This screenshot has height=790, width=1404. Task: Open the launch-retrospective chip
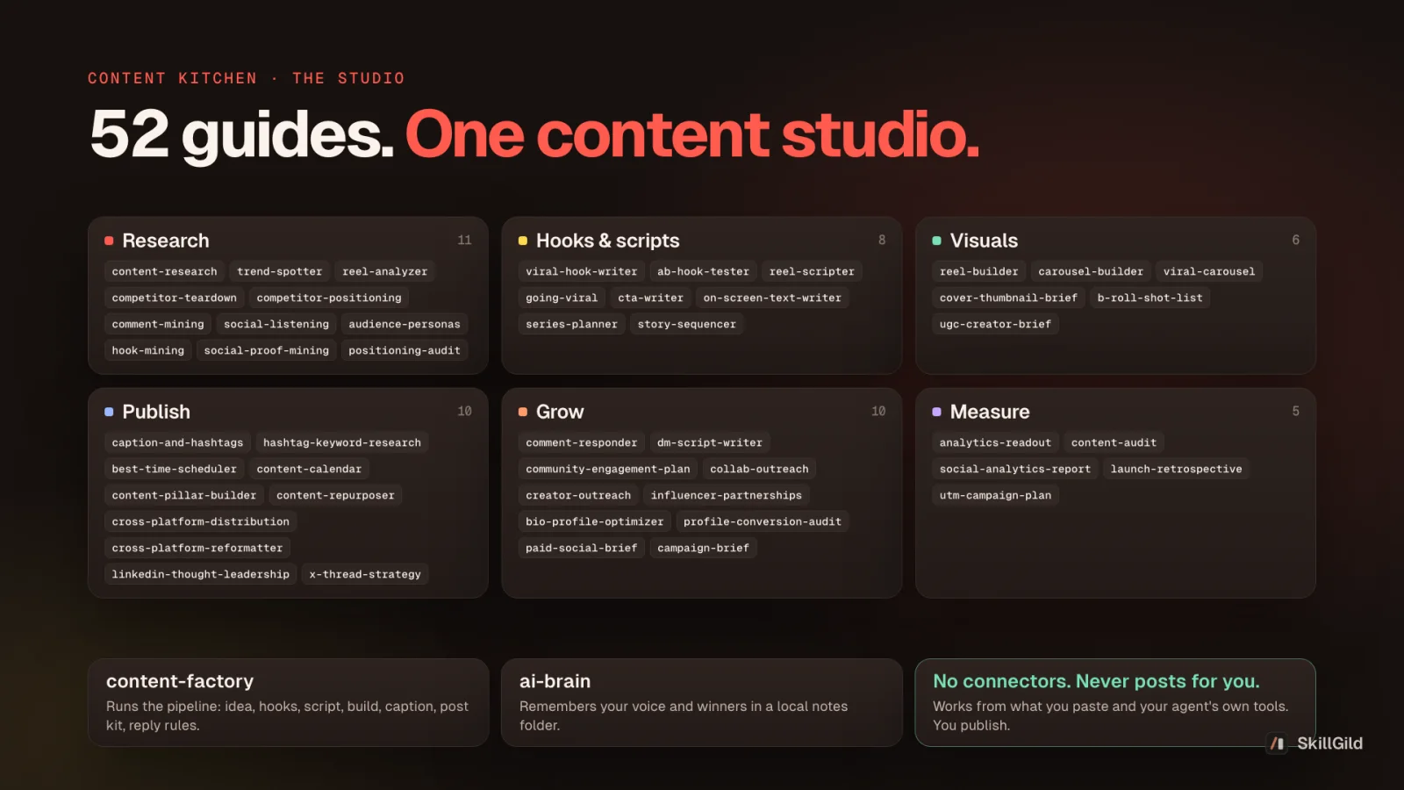[x=1176, y=469]
